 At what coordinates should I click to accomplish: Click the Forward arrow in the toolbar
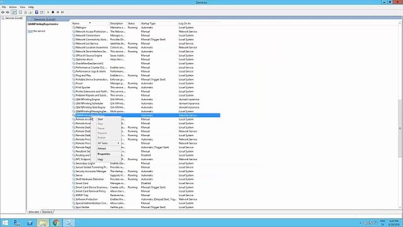coord(8,12)
